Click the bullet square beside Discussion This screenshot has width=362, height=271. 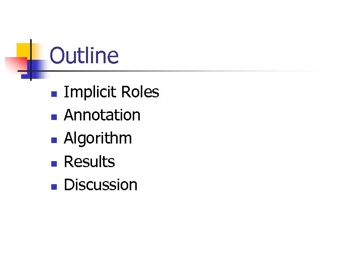pos(54,186)
